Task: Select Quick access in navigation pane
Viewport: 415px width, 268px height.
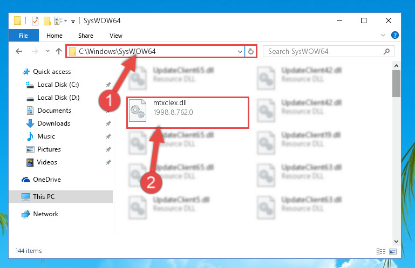Action: (x=52, y=72)
